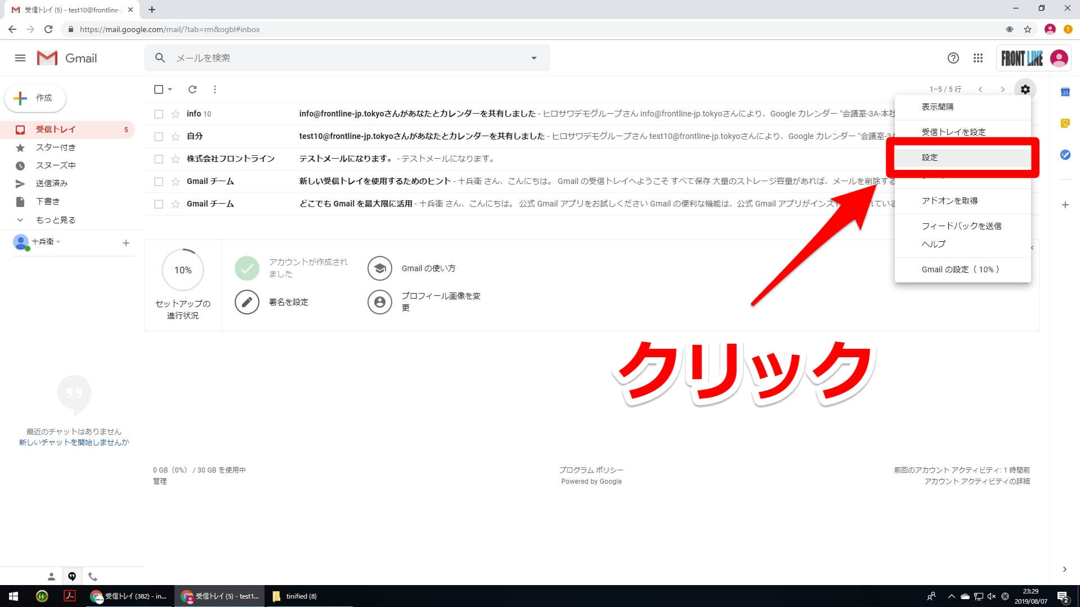Open the スヌーズ中 folder

coord(68,165)
